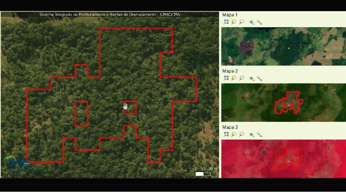Click the yellow magnifier icon in Mapa 1 toolbar
The height and width of the screenshot is (193, 346).
234,22
